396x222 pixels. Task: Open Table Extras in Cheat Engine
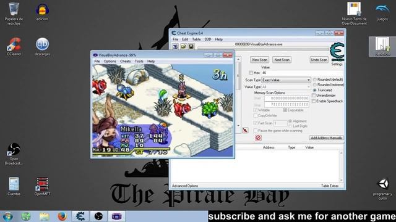[x=330, y=186]
